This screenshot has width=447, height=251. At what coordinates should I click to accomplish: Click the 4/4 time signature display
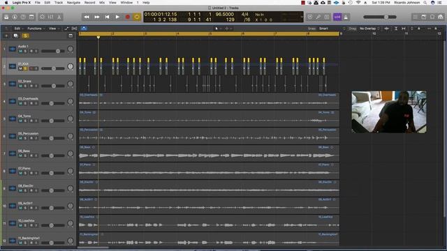pyautogui.click(x=244, y=14)
